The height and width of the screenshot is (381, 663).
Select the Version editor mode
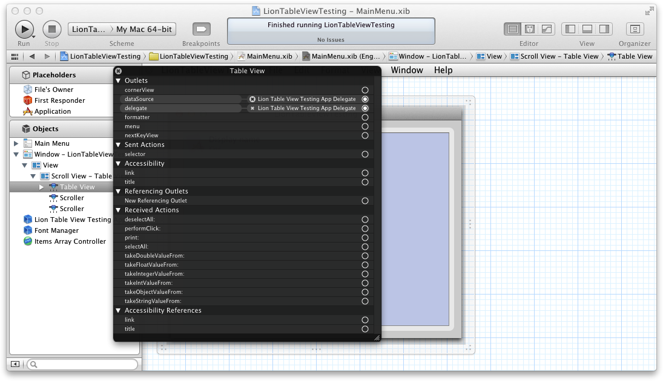tap(546, 29)
